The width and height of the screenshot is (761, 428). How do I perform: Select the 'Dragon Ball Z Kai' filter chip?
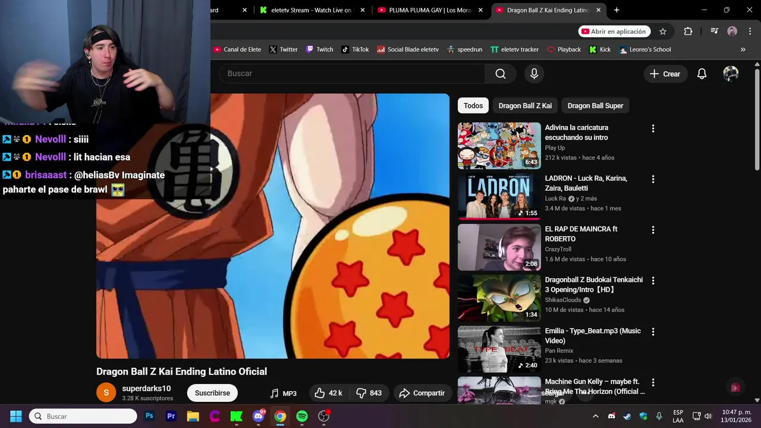(x=525, y=106)
